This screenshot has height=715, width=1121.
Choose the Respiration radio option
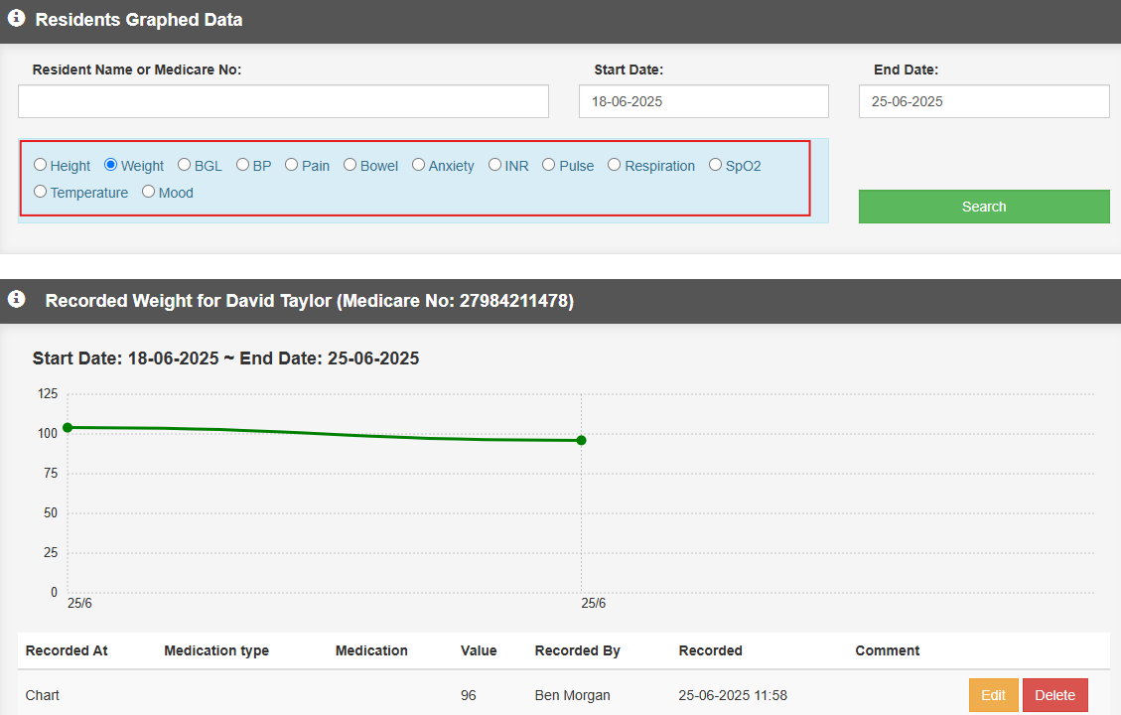614,165
